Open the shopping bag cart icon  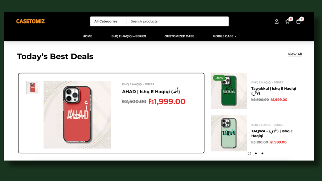298,21
